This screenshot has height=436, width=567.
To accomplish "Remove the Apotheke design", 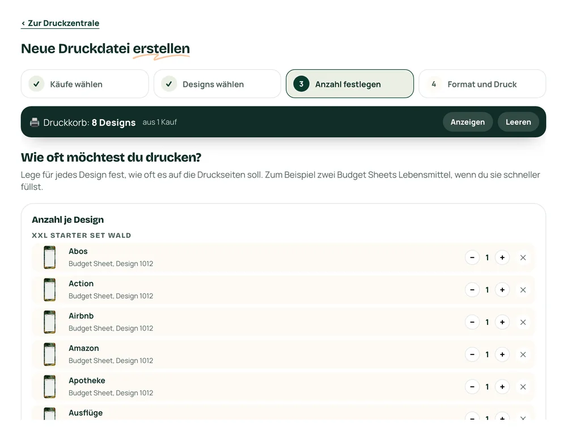I will (523, 387).
